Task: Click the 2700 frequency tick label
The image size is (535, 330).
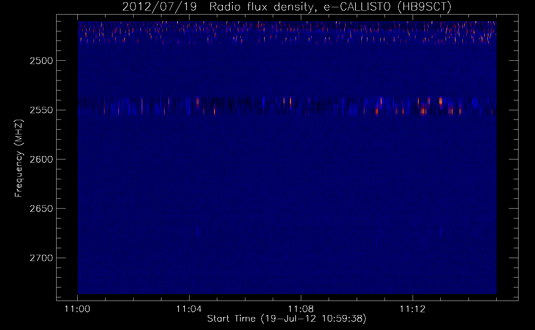Action: tap(41, 258)
